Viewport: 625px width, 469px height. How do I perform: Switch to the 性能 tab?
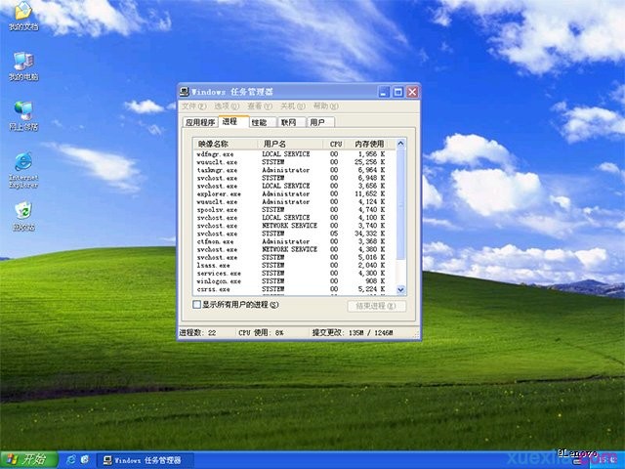click(263, 122)
